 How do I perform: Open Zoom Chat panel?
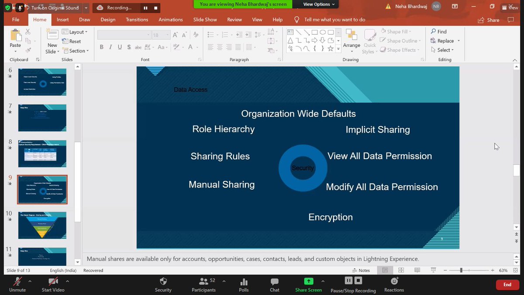click(x=274, y=284)
